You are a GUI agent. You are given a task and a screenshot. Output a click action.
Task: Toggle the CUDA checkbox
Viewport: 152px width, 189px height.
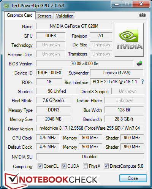click(64, 166)
